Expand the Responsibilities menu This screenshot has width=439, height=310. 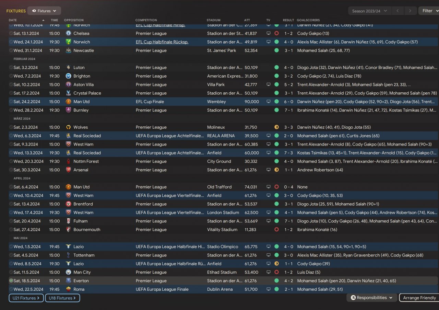(372, 298)
